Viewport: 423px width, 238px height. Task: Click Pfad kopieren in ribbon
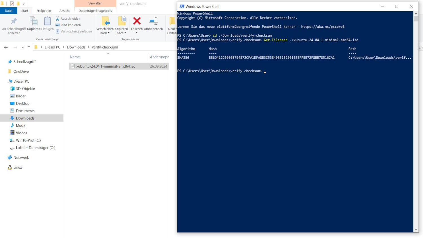[68, 25]
